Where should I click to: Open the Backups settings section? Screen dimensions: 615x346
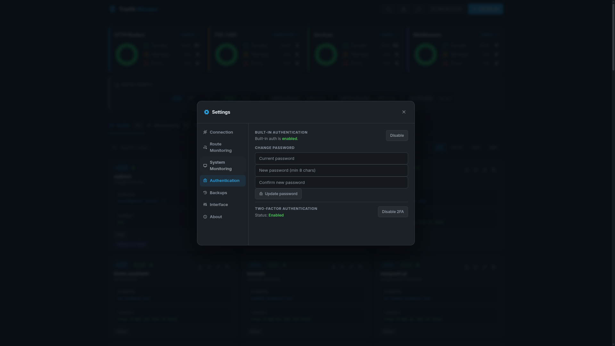click(x=218, y=193)
